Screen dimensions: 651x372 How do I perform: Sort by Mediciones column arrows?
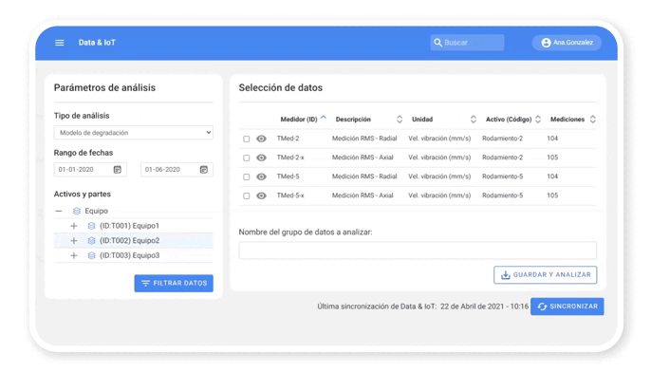pyautogui.click(x=593, y=120)
